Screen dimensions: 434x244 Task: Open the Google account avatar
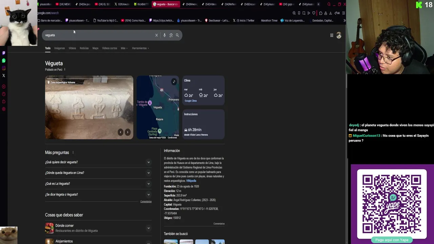339,35
